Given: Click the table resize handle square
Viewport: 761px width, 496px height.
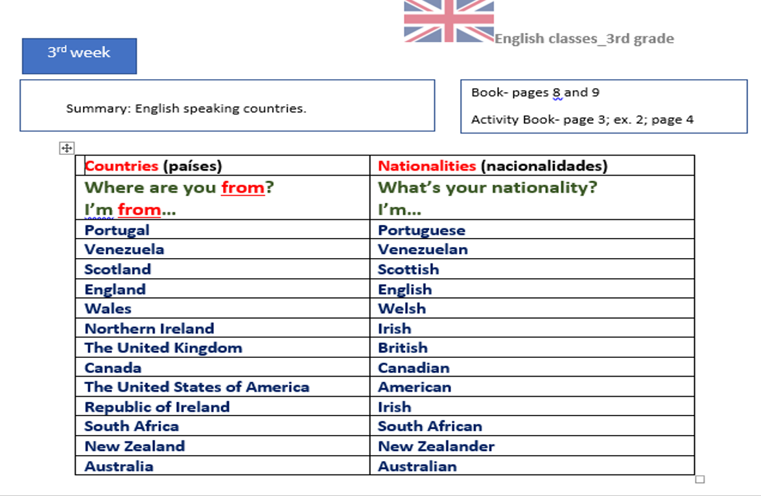Looking at the screenshot, I should point(701,479).
